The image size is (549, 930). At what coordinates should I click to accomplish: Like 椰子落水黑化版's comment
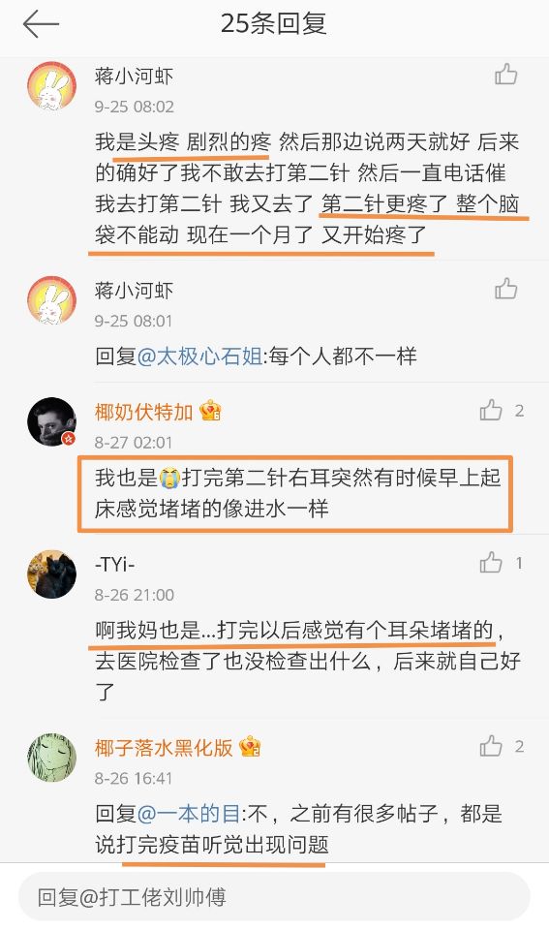click(x=491, y=746)
